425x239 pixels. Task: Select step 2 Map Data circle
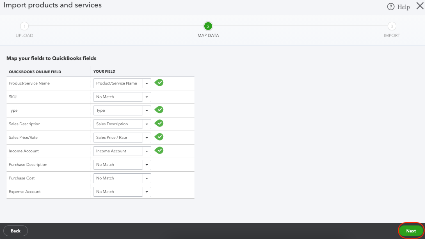(208, 26)
